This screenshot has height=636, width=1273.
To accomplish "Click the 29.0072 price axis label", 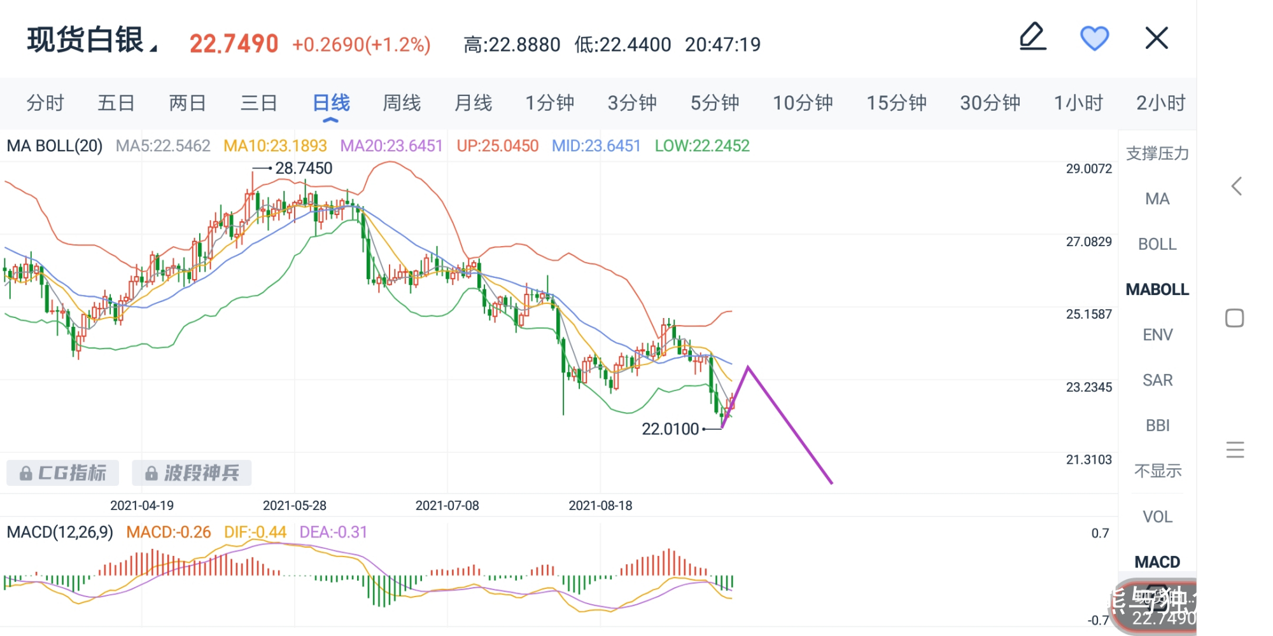I will click(x=1089, y=169).
